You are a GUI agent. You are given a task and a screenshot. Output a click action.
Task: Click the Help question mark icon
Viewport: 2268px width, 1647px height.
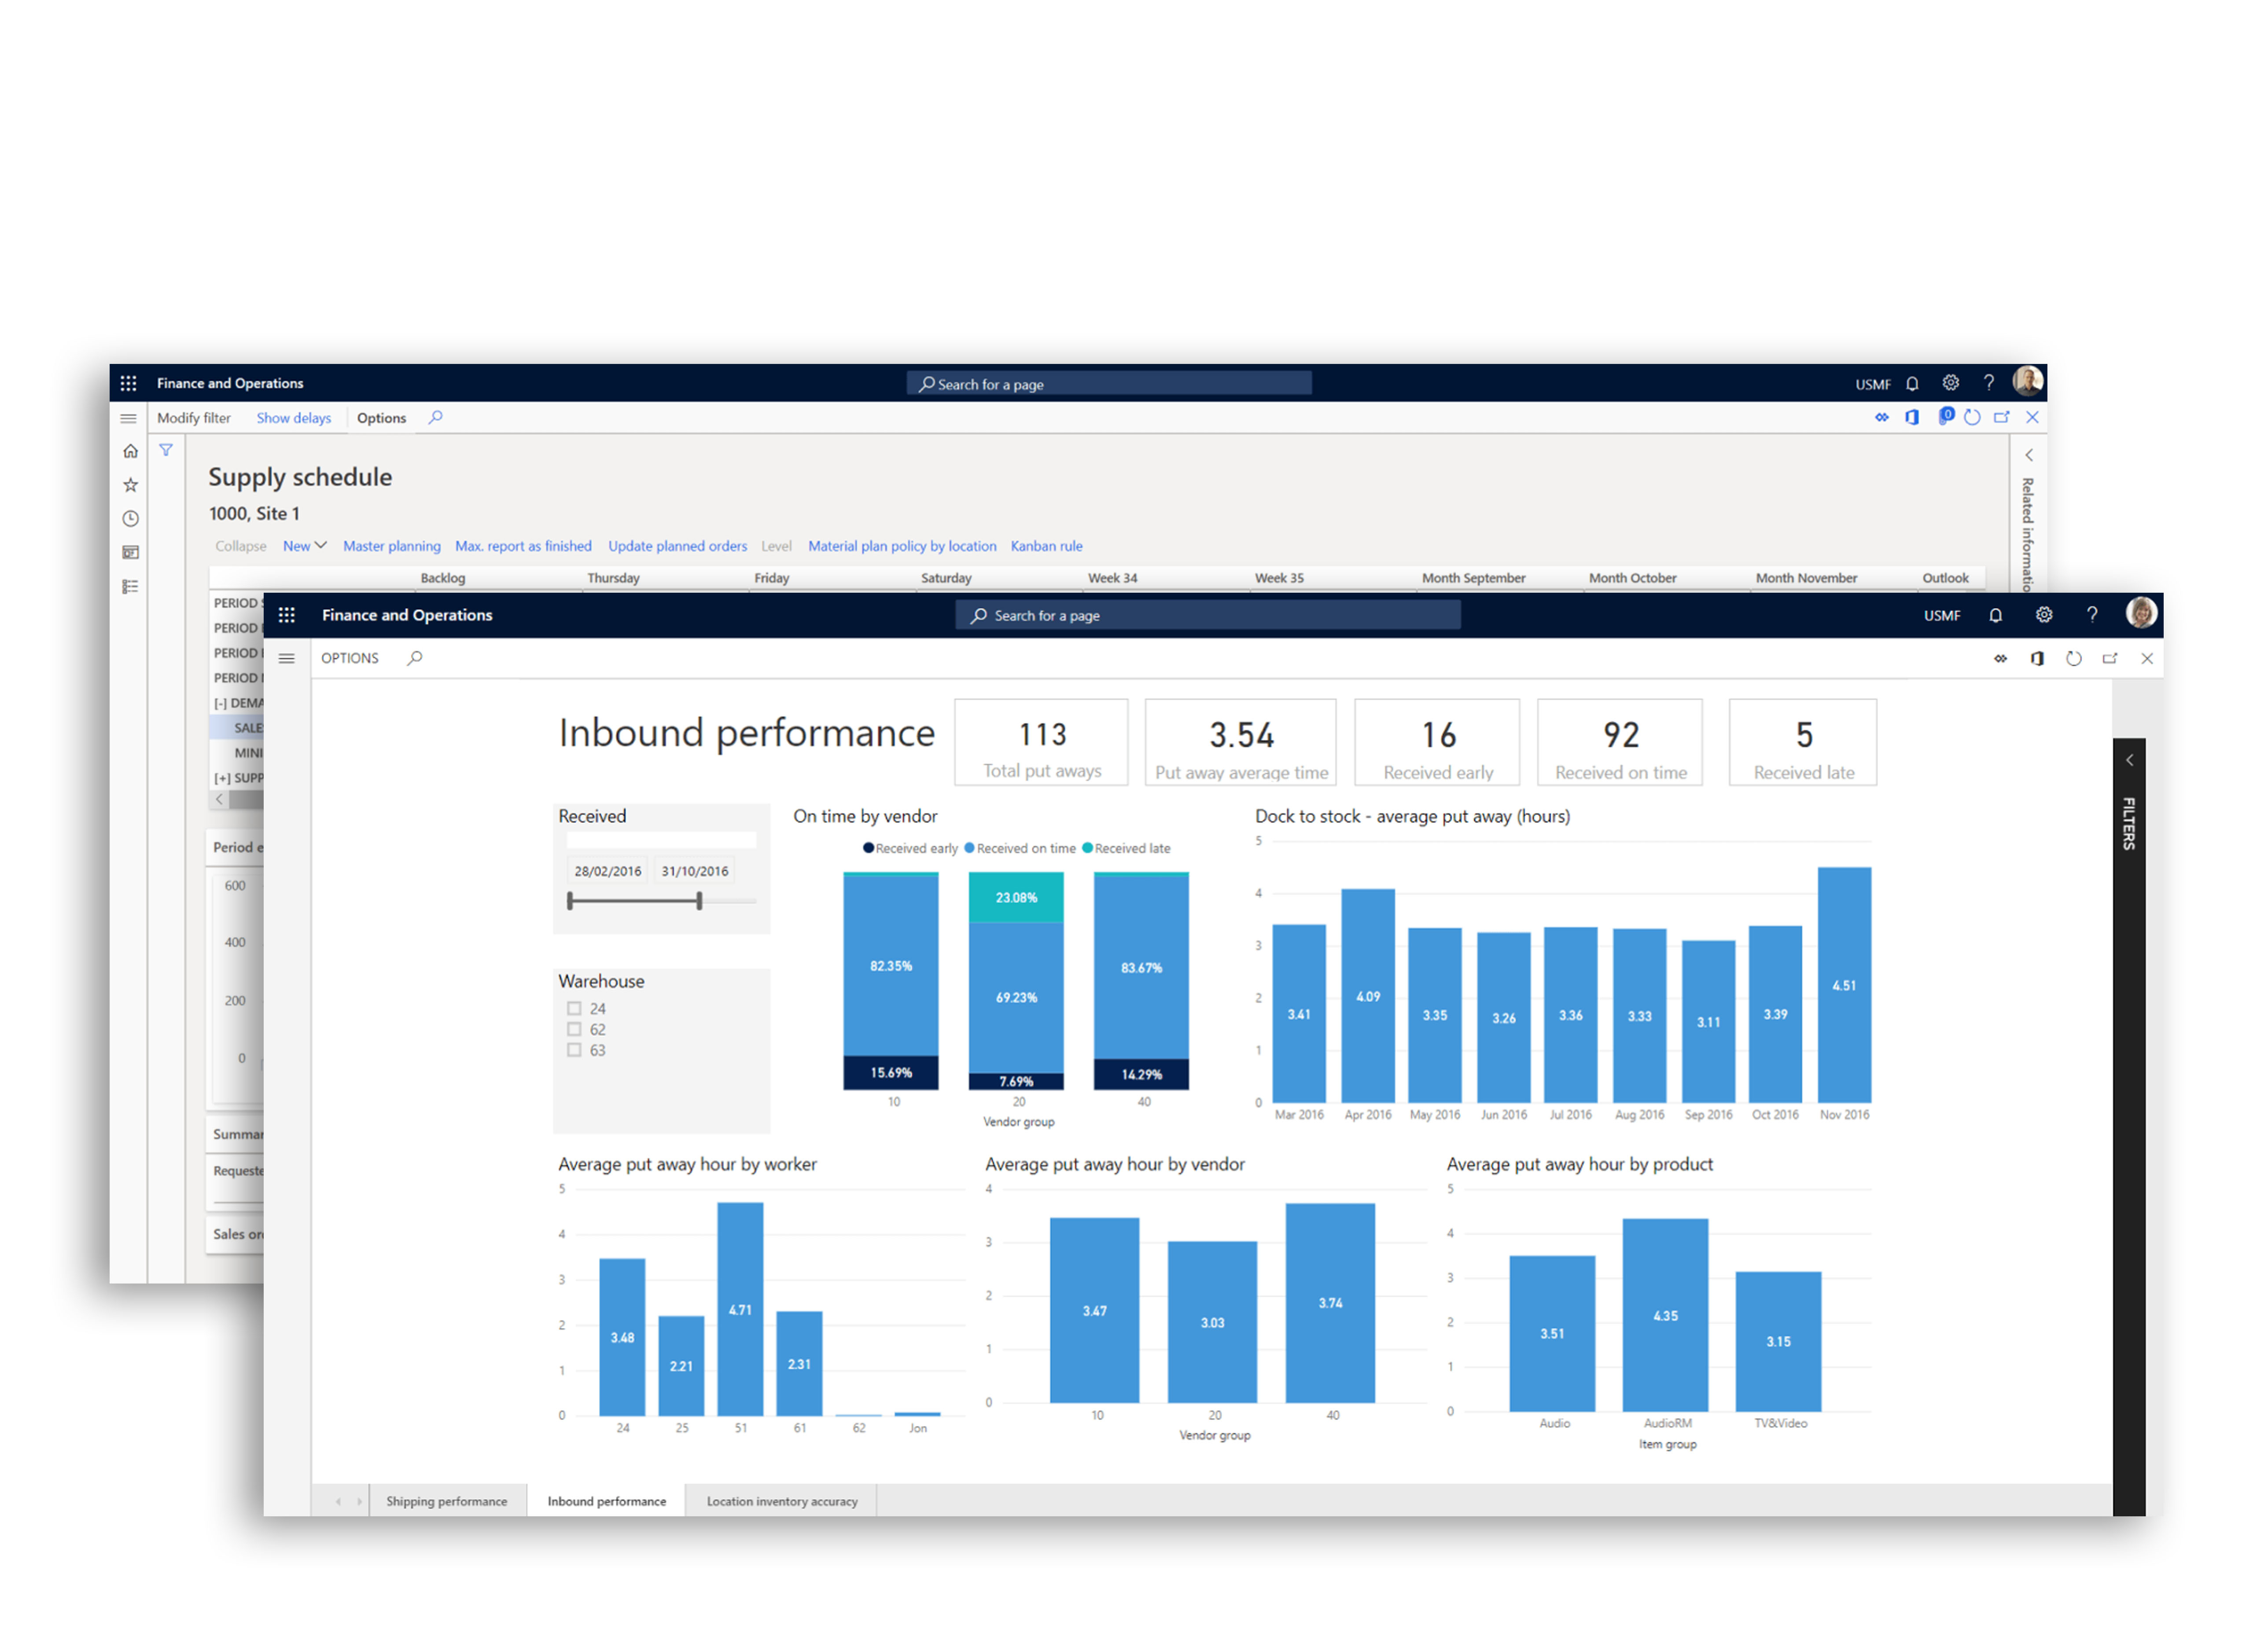click(2092, 615)
